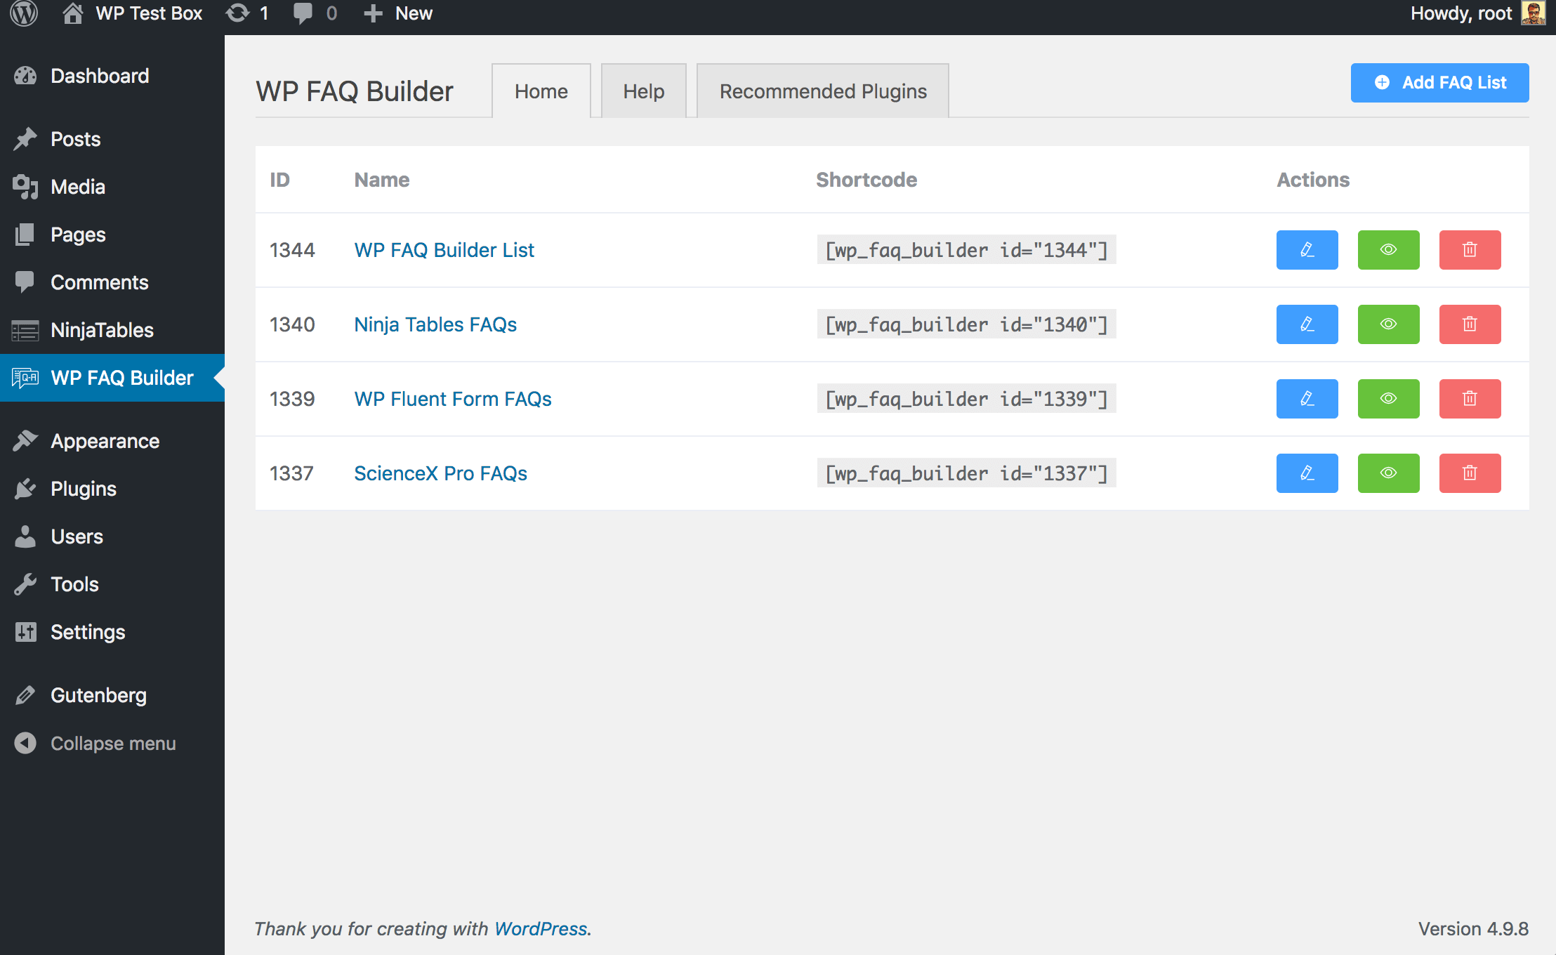
Task: Open the Ninja Tables FAQs link
Action: tap(435, 324)
